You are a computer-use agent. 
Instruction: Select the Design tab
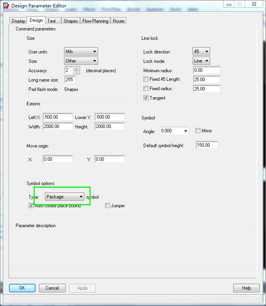[36, 20]
